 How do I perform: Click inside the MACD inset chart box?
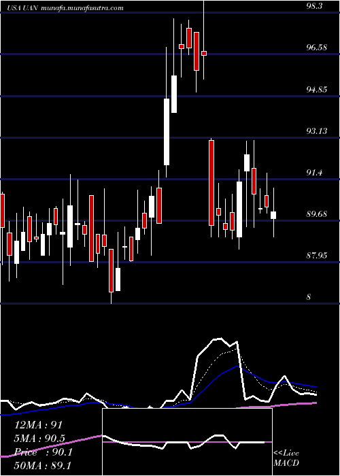pyautogui.click(x=187, y=442)
